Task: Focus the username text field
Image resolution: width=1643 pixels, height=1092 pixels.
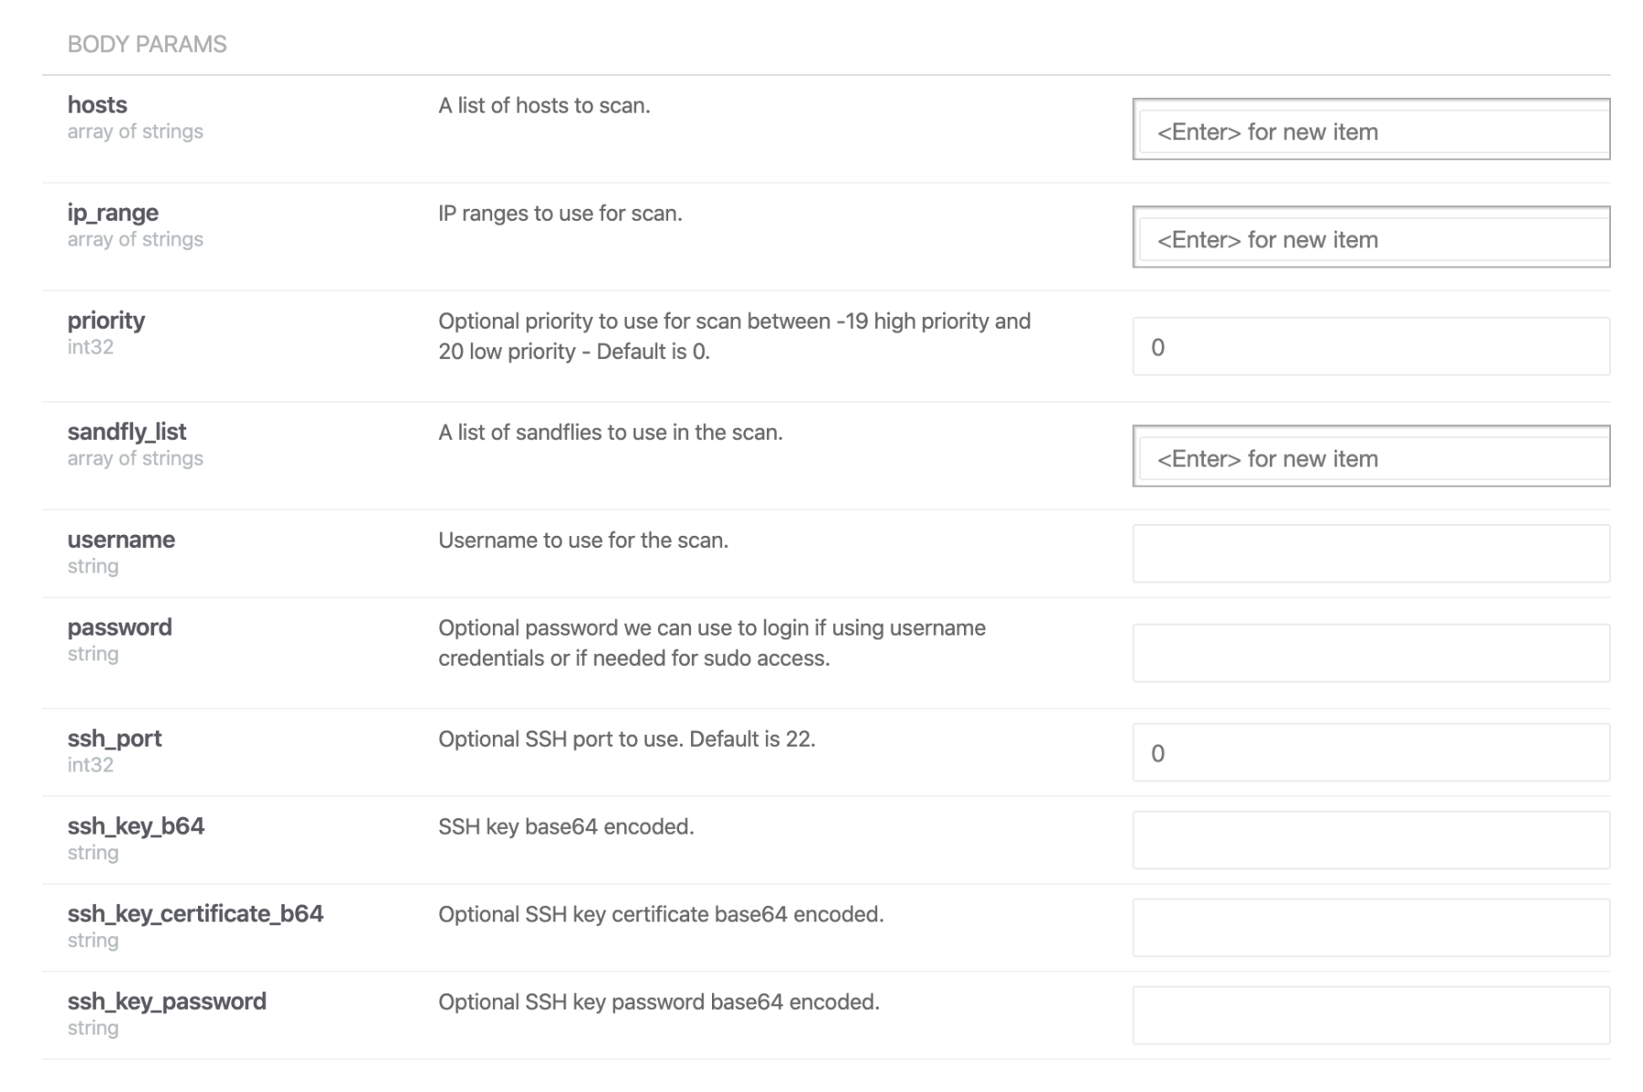Action: coord(1371,553)
